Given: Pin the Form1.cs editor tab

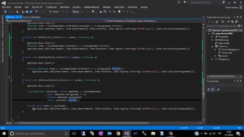Looking at the screenshot, I should click(17, 17).
